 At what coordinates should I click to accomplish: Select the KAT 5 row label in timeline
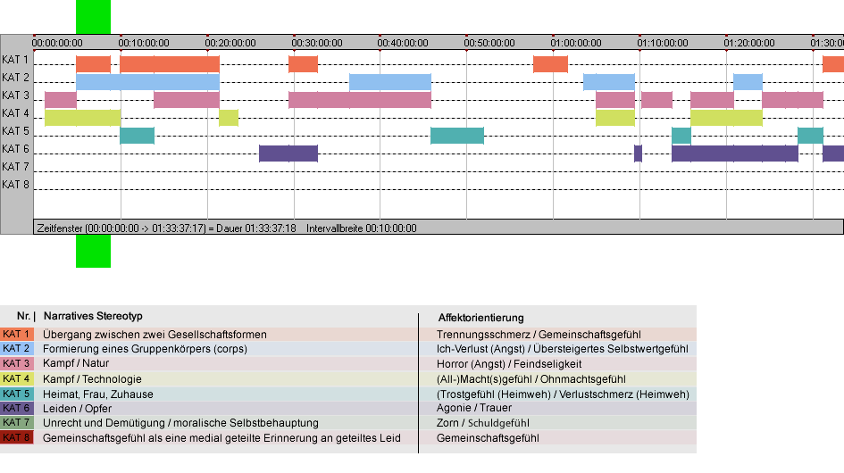[x=15, y=131]
